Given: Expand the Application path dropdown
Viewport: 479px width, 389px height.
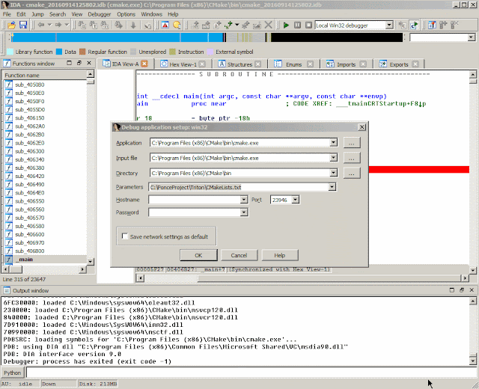Looking at the screenshot, I should click(x=333, y=143).
